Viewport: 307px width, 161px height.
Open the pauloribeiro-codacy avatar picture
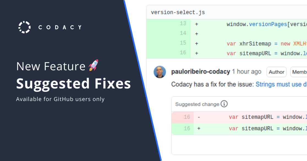tap(160, 72)
